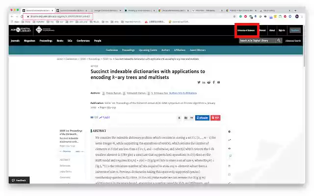This screenshot has height=196, width=314.
Task: Open the People menu
Action: (x=98, y=41)
